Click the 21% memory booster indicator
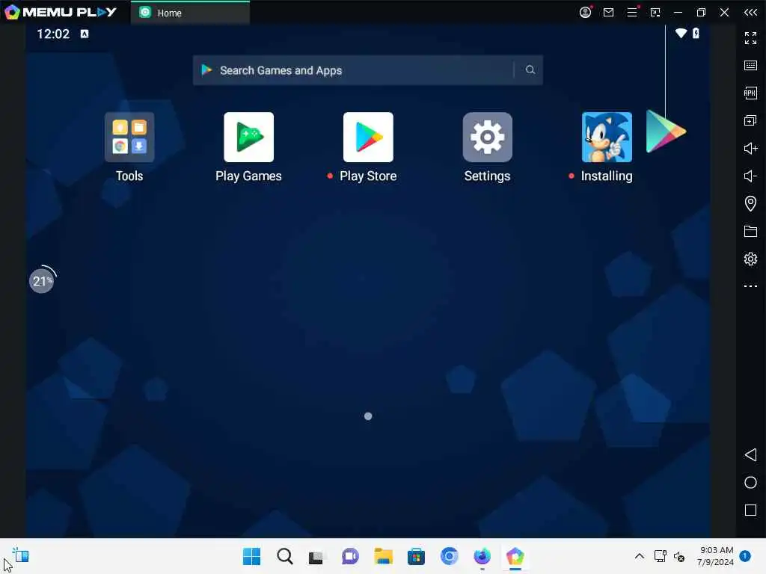This screenshot has height=574, width=766. pyautogui.click(x=42, y=281)
